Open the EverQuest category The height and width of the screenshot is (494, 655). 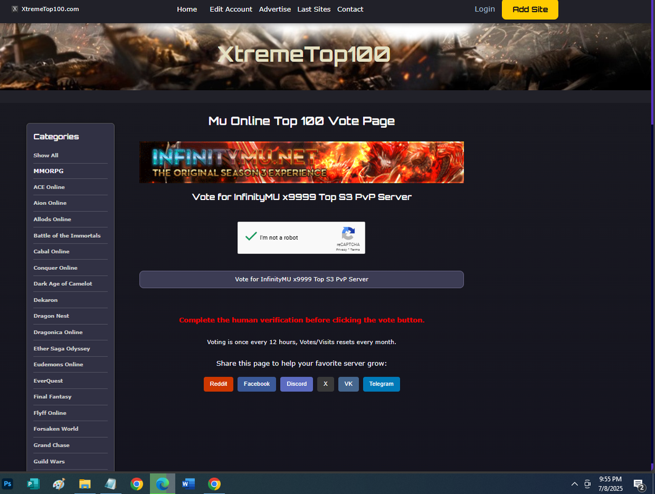pyautogui.click(x=48, y=381)
